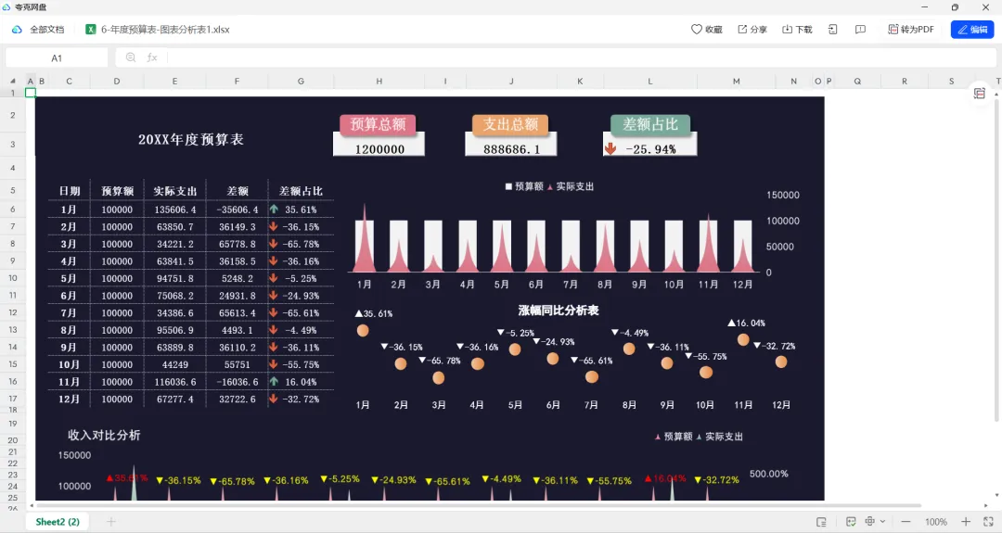This screenshot has height=533, width=1002.
Task: Click the move-to-folder icon in the top toolbar
Action: [x=832, y=30]
